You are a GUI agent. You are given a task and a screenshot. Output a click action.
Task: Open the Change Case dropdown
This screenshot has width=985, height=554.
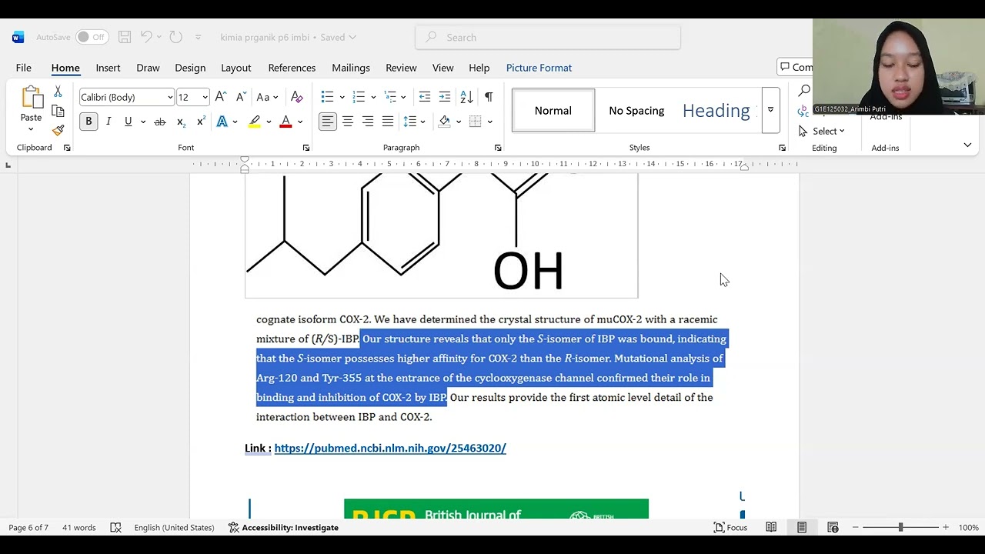pyautogui.click(x=267, y=97)
